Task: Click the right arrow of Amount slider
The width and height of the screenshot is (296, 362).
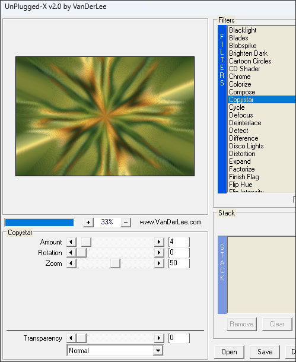Action: (x=159, y=242)
